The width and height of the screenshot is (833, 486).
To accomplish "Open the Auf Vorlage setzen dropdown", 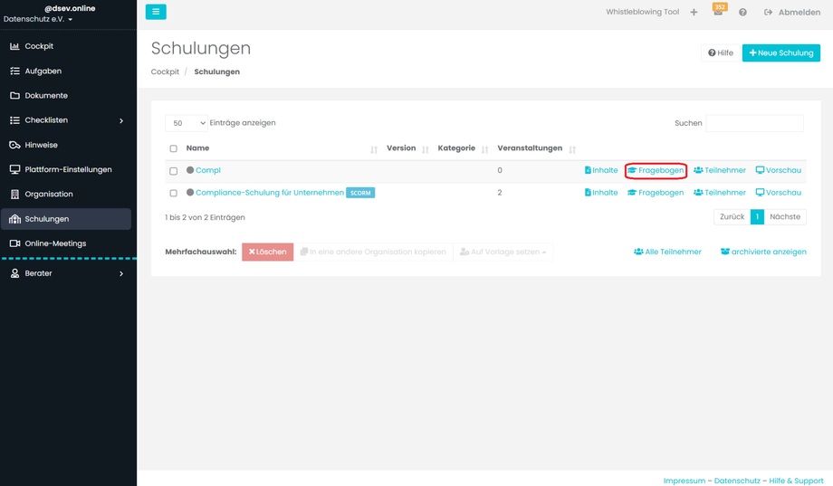I will click(503, 252).
